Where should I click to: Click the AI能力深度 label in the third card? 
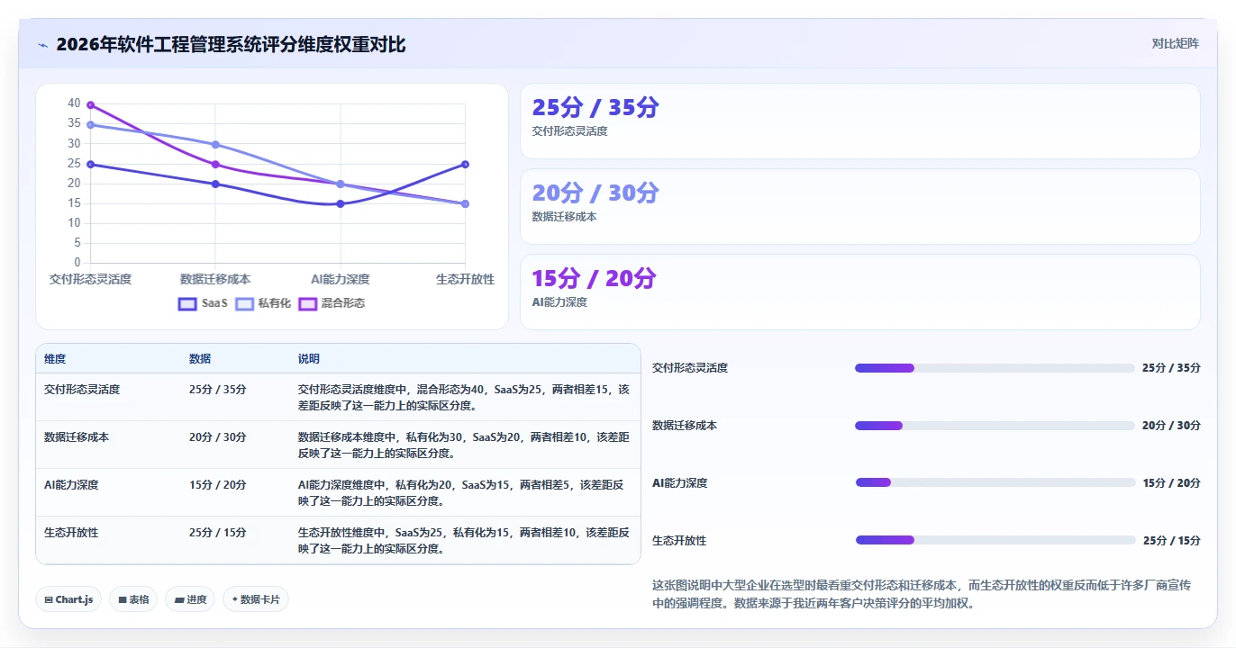click(559, 302)
